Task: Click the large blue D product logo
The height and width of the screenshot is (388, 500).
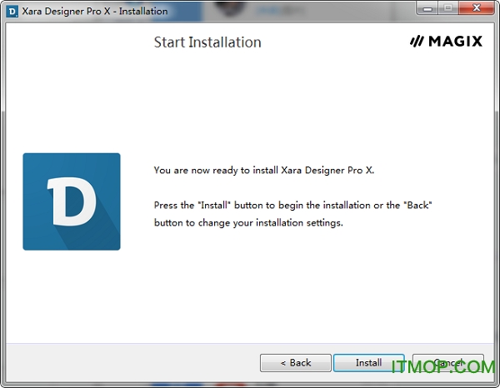Action: [72, 201]
